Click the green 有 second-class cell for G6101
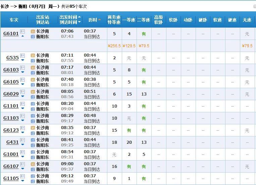 coord(144,34)
